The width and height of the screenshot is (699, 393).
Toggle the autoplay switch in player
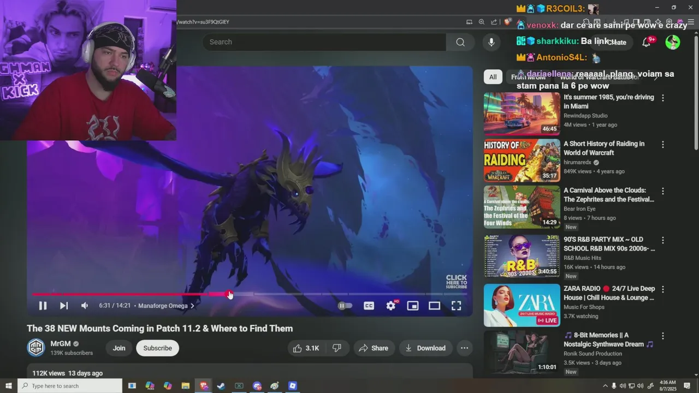[x=345, y=306]
